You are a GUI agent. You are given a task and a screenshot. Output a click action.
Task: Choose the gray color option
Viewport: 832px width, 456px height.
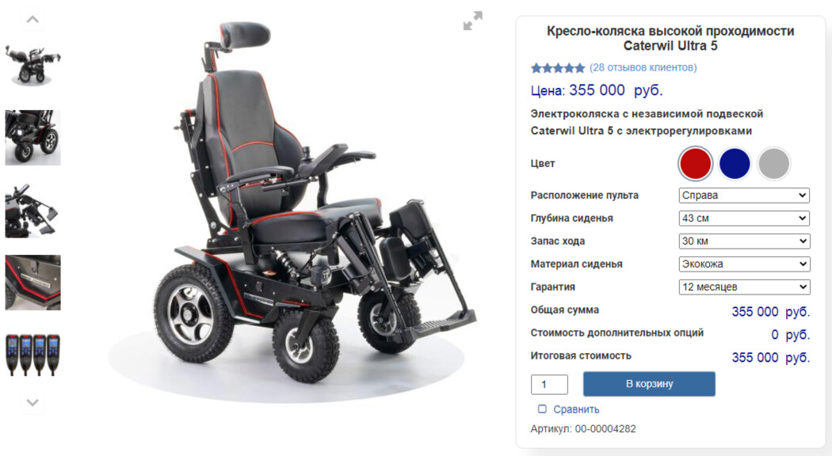coord(773,164)
